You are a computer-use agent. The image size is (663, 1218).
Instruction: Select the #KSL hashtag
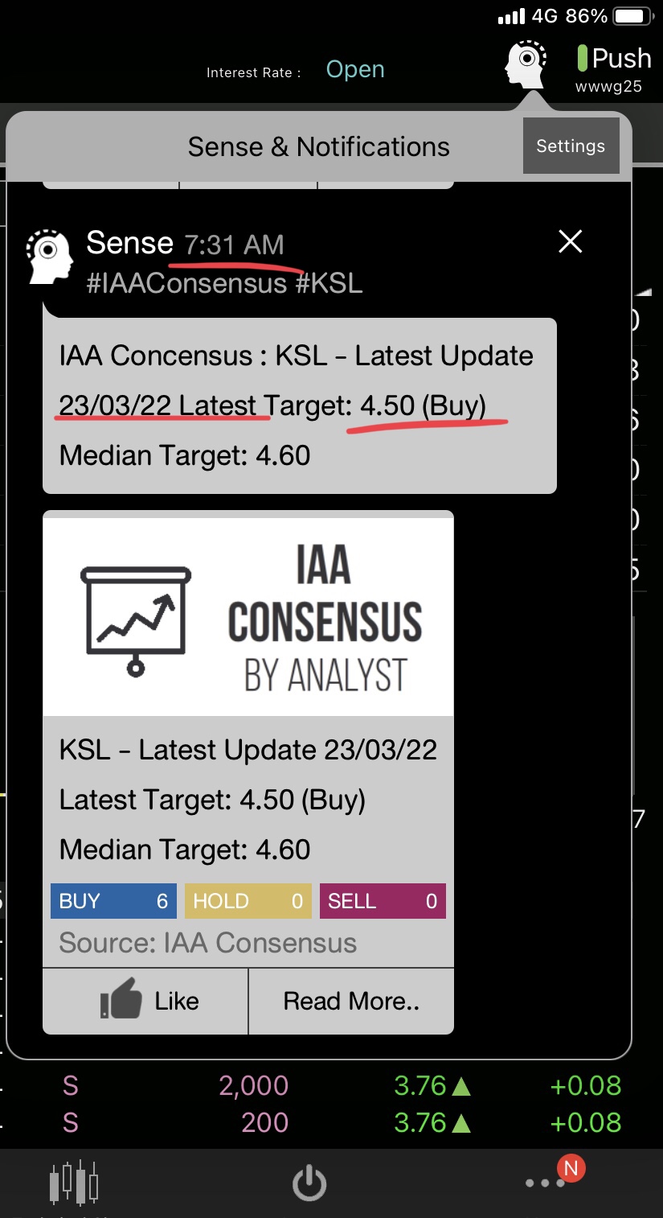pyautogui.click(x=329, y=283)
